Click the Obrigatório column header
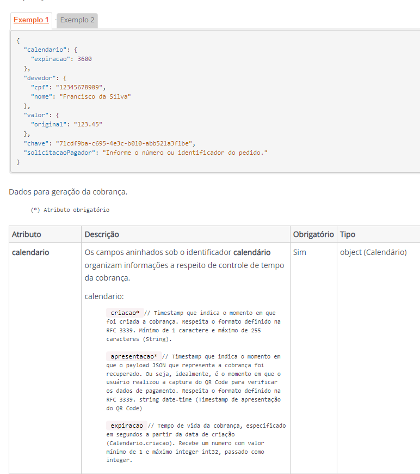 (x=313, y=234)
